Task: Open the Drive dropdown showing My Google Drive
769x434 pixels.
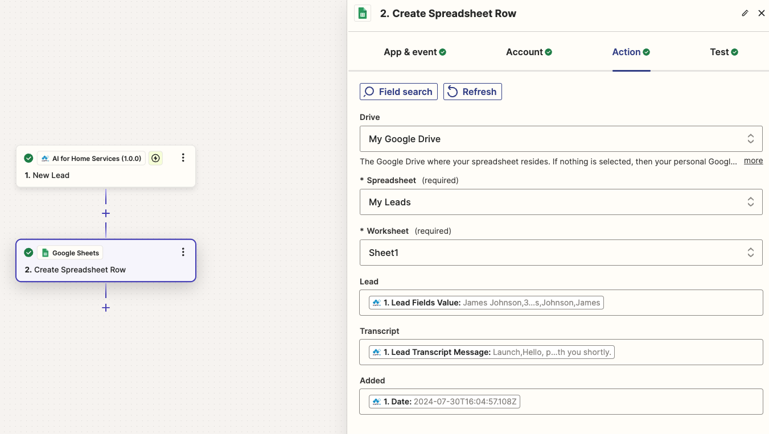Action: click(561, 139)
